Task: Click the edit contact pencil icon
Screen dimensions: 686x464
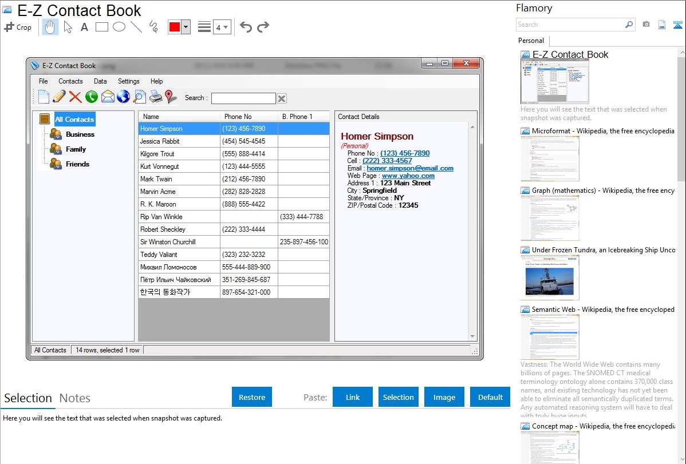Action: [59, 96]
